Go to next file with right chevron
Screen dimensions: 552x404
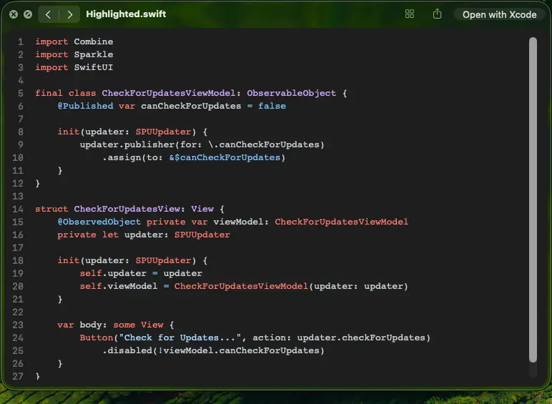tap(69, 14)
